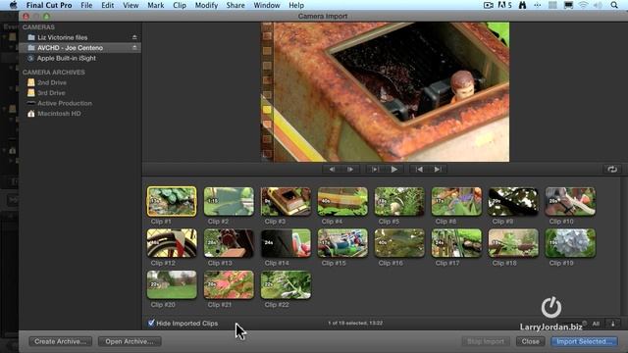Play from start of the selection
Image resolution: width=628 pixels, height=353 pixels.
tap(375, 170)
